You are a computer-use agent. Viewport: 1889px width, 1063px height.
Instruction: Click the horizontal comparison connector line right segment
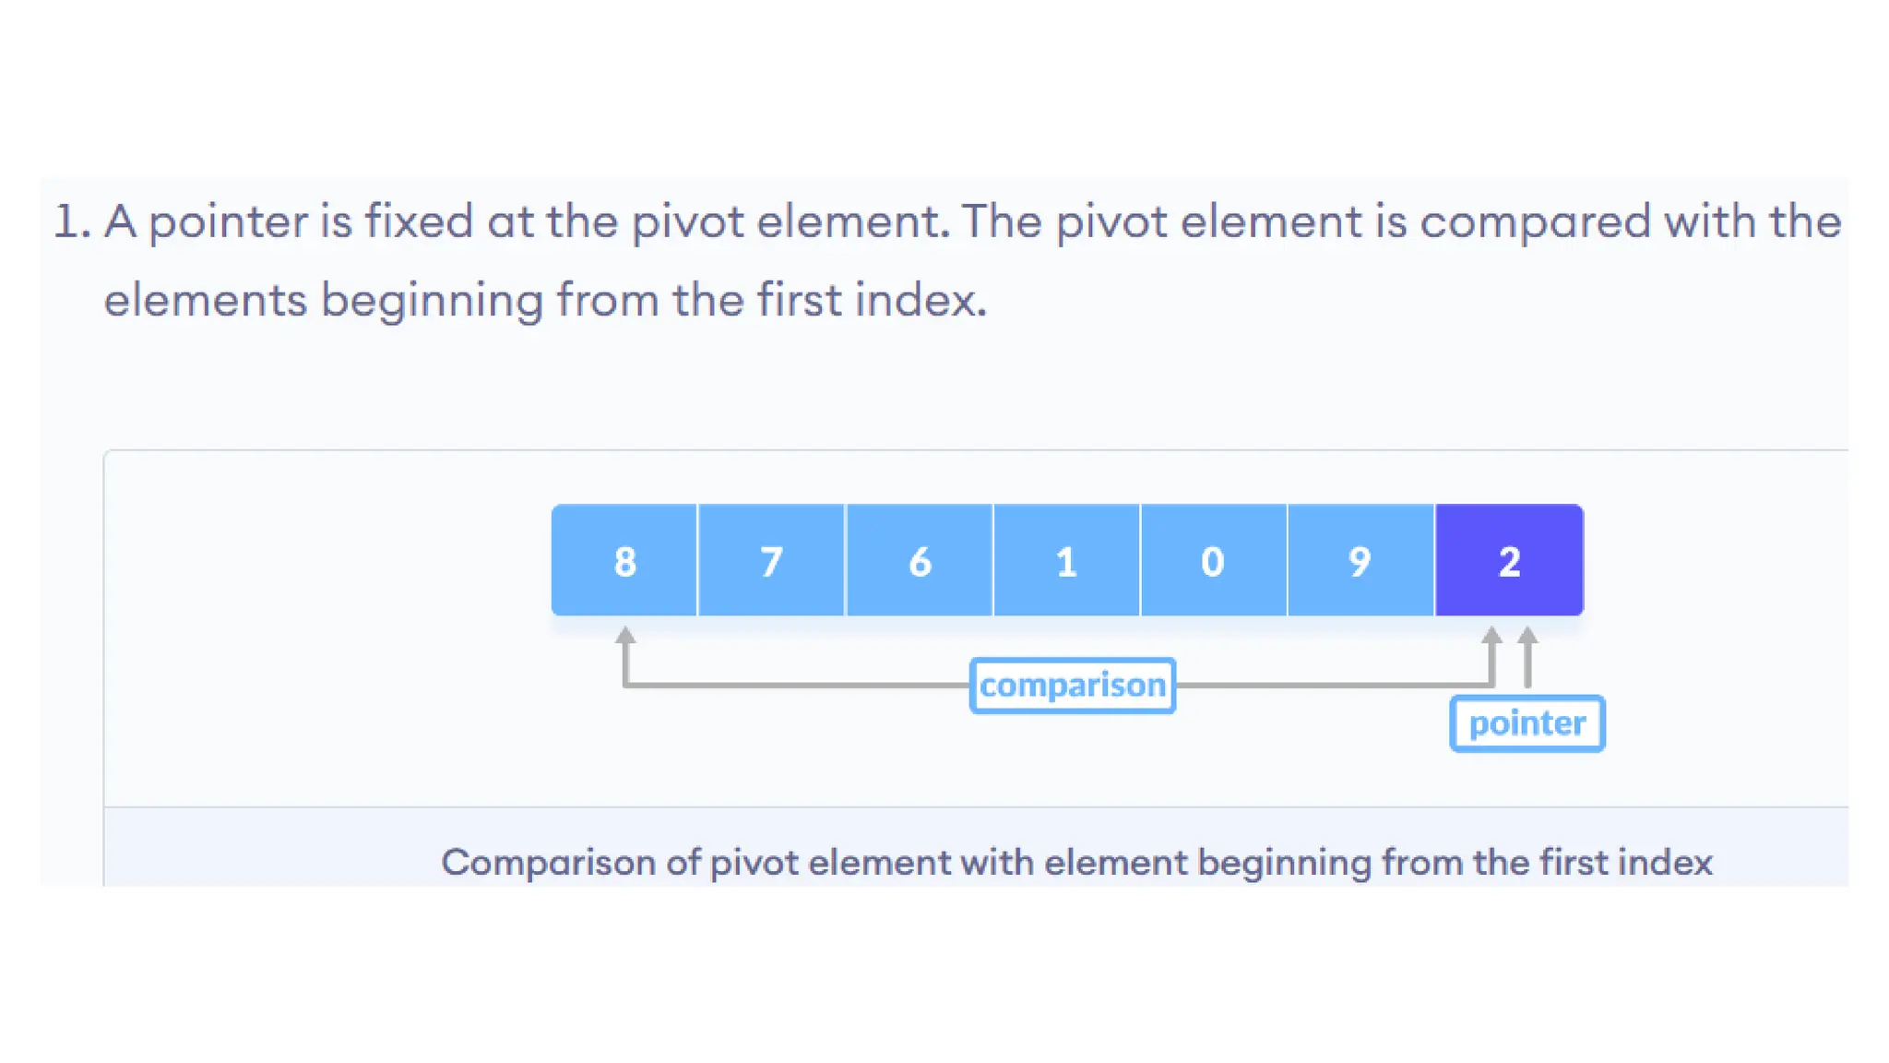1334,685
